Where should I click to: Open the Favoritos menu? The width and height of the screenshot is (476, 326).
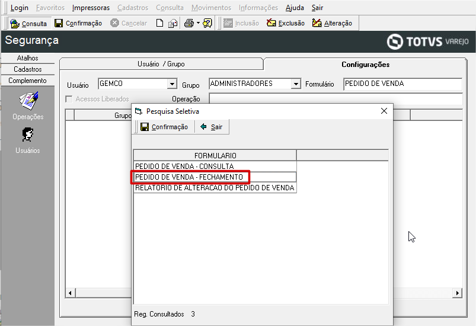[50, 8]
